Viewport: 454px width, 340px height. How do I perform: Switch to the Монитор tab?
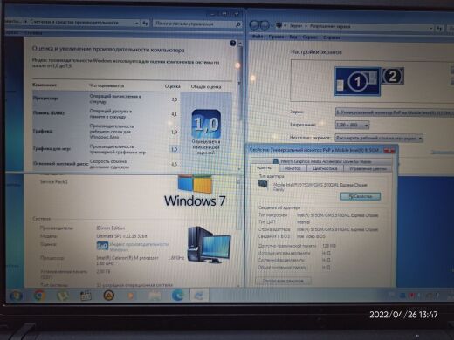292,168
